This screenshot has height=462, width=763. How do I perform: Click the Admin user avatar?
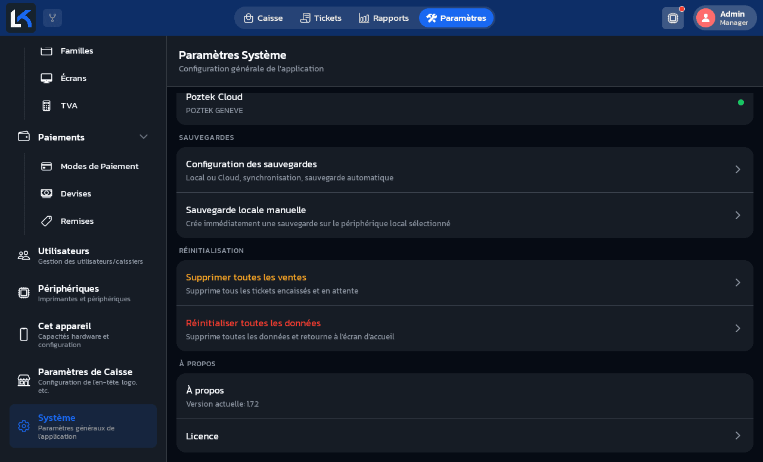point(706,18)
